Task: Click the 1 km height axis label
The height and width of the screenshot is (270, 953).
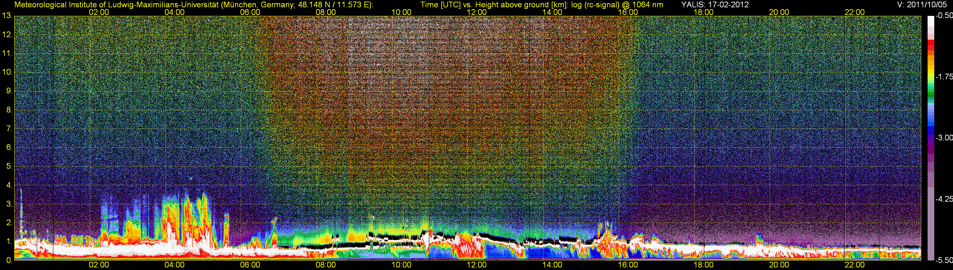Action: pyautogui.click(x=9, y=241)
